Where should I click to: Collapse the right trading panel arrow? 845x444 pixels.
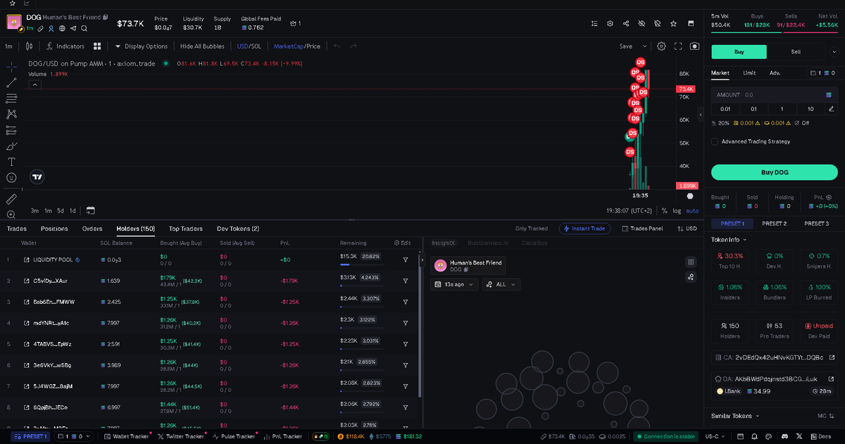[x=701, y=114]
